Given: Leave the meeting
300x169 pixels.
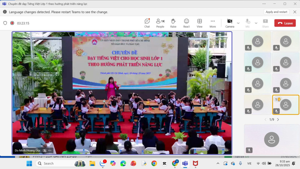Looking at the screenshot, I should tap(285, 23).
